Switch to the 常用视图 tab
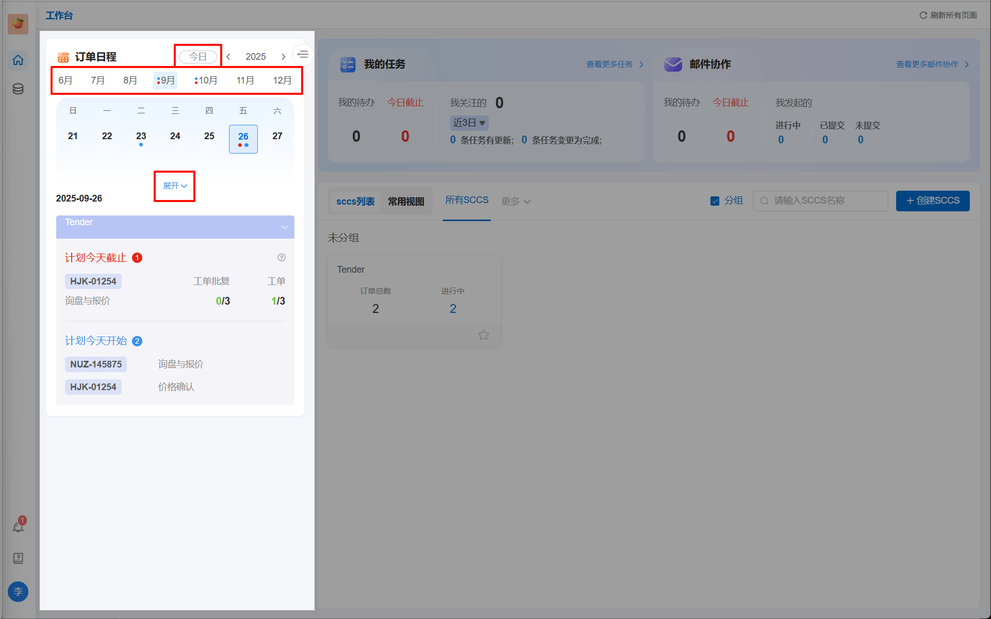This screenshot has height=619, width=991. pos(406,202)
